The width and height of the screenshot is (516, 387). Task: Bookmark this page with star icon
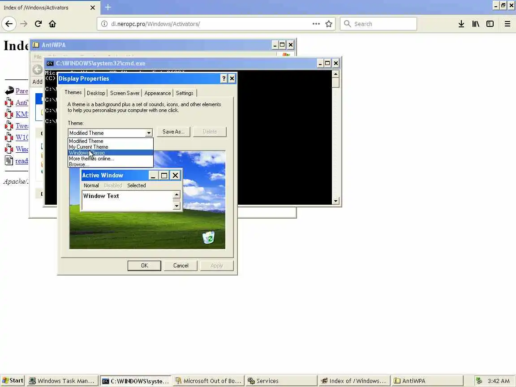click(328, 24)
